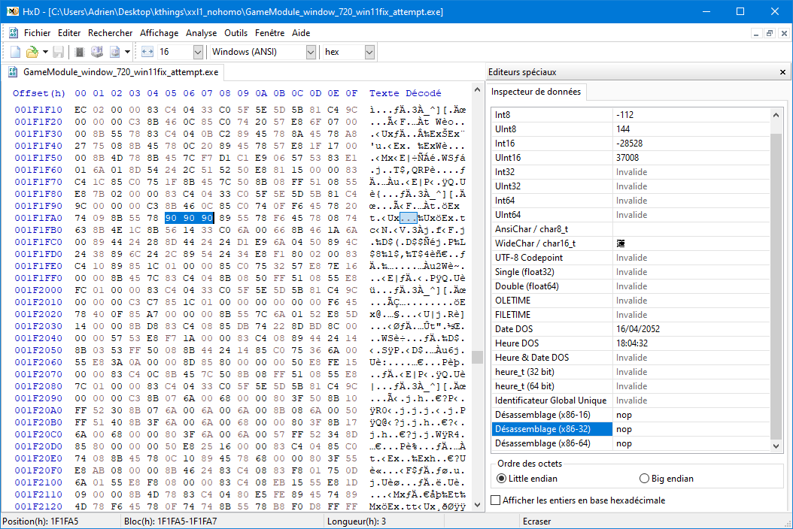Click the Open file folder icon
The width and height of the screenshot is (793, 529).
(32, 52)
